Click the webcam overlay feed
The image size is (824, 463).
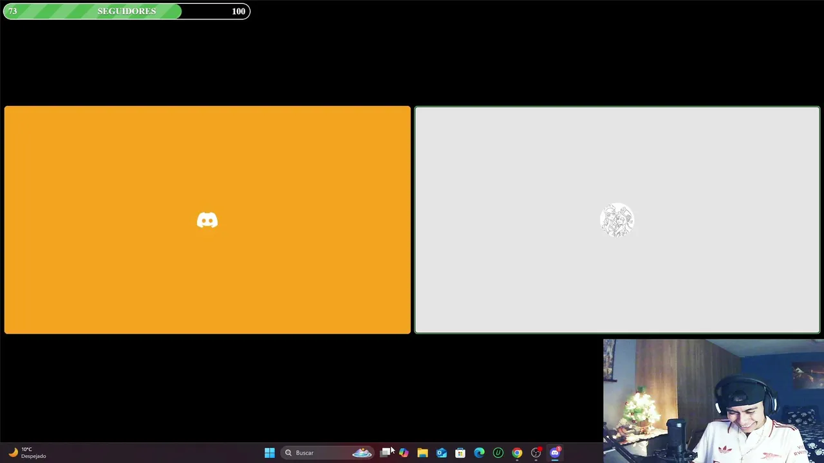(x=713, y=401)
